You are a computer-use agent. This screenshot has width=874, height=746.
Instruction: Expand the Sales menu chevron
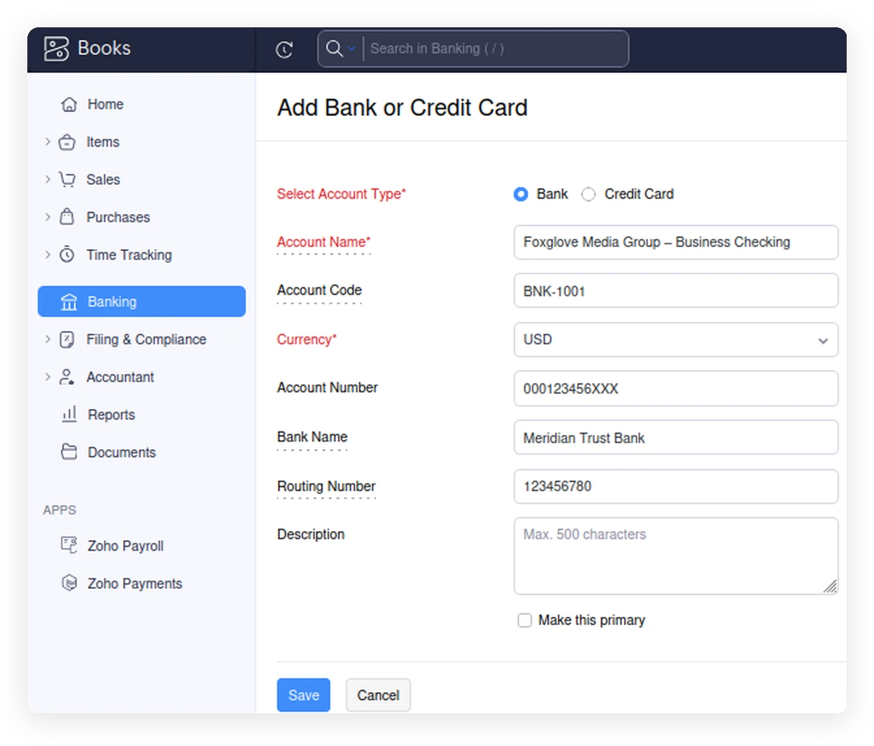click(47, 180)
